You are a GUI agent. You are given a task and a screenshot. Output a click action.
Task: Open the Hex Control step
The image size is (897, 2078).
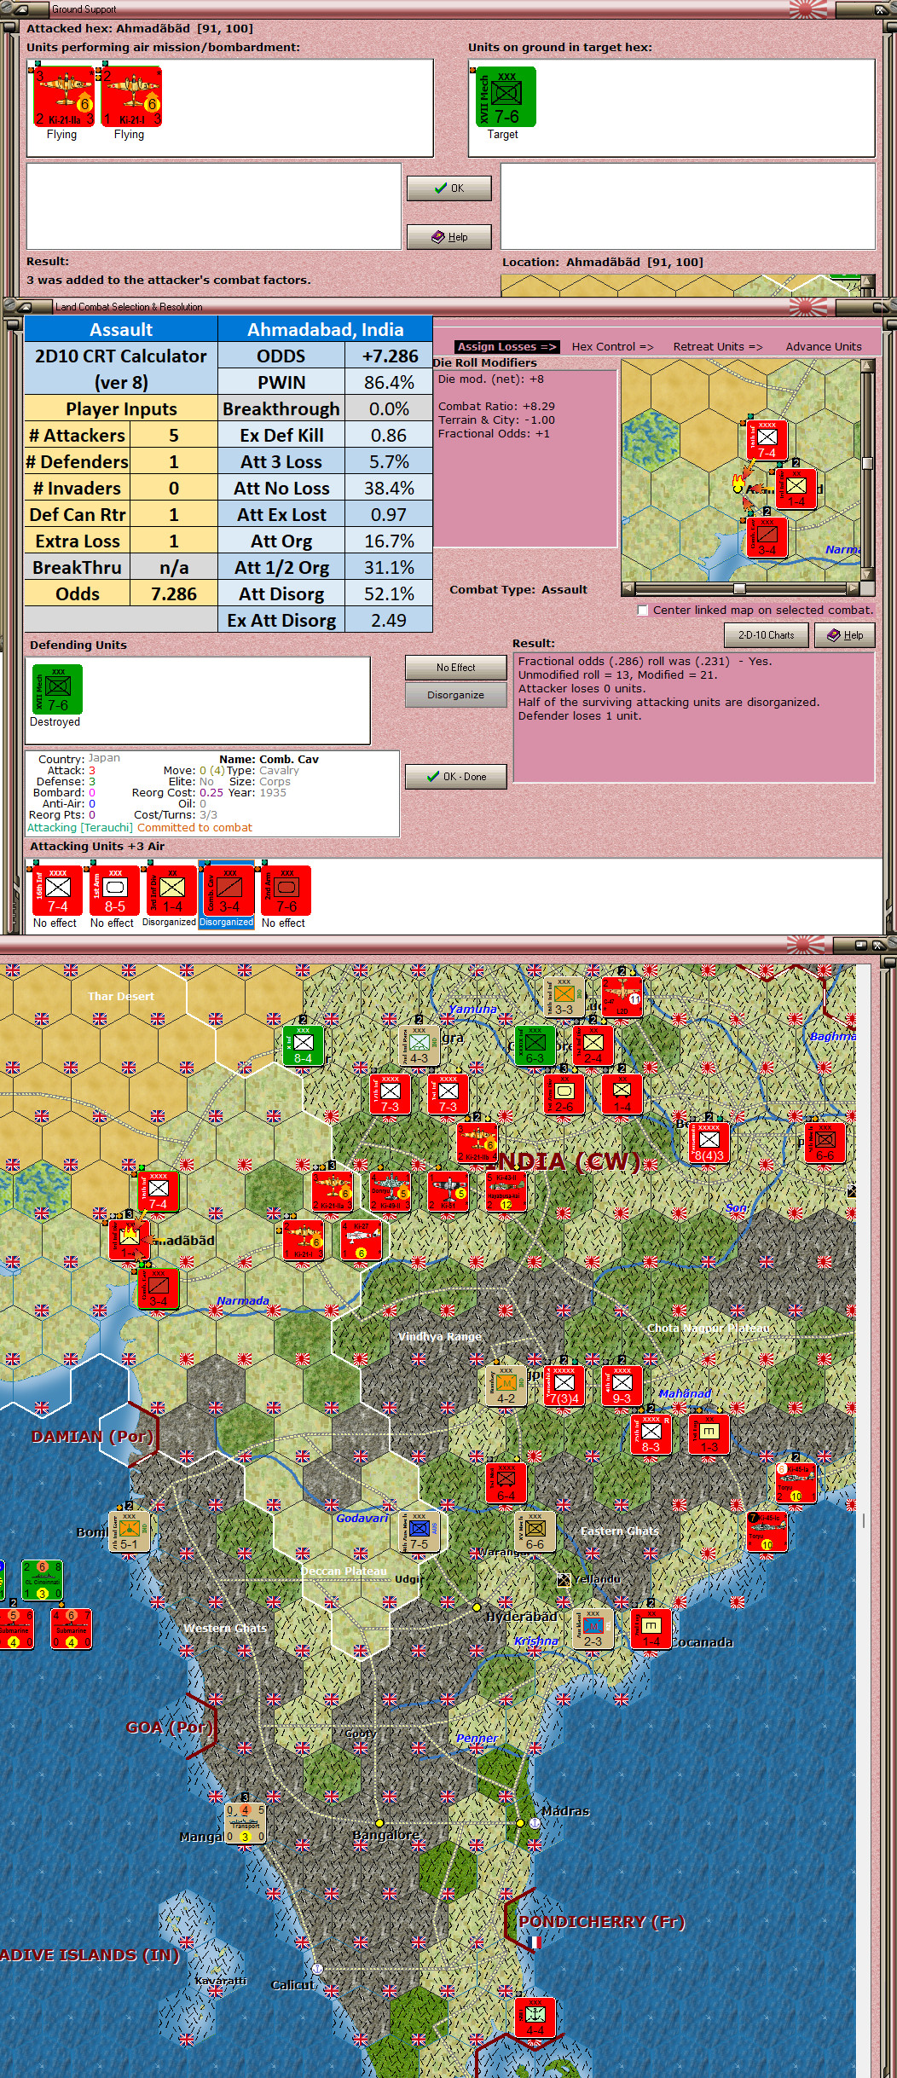point(612,346)
